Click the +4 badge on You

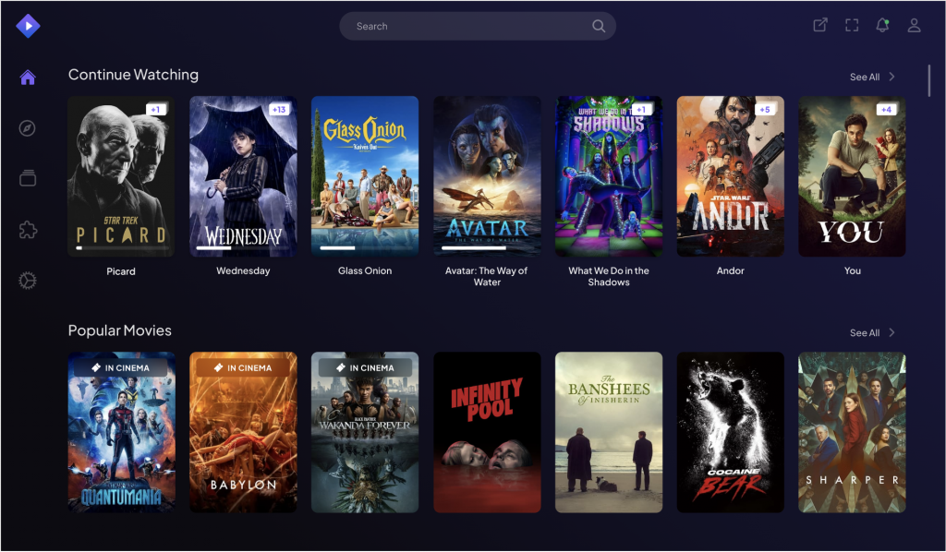coord(886,110)
